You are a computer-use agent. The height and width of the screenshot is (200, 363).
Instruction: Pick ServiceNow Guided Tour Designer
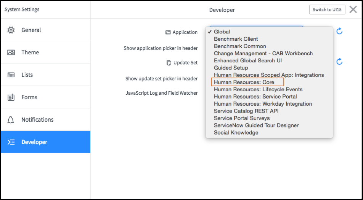tap(269, 125)
